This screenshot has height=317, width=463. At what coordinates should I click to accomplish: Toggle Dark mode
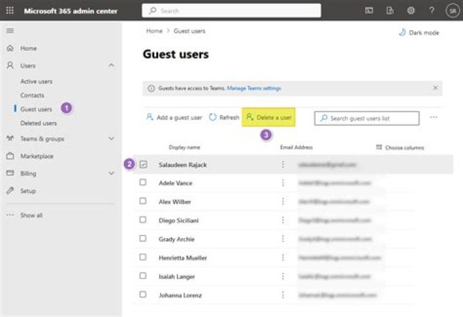click(419, 33)
